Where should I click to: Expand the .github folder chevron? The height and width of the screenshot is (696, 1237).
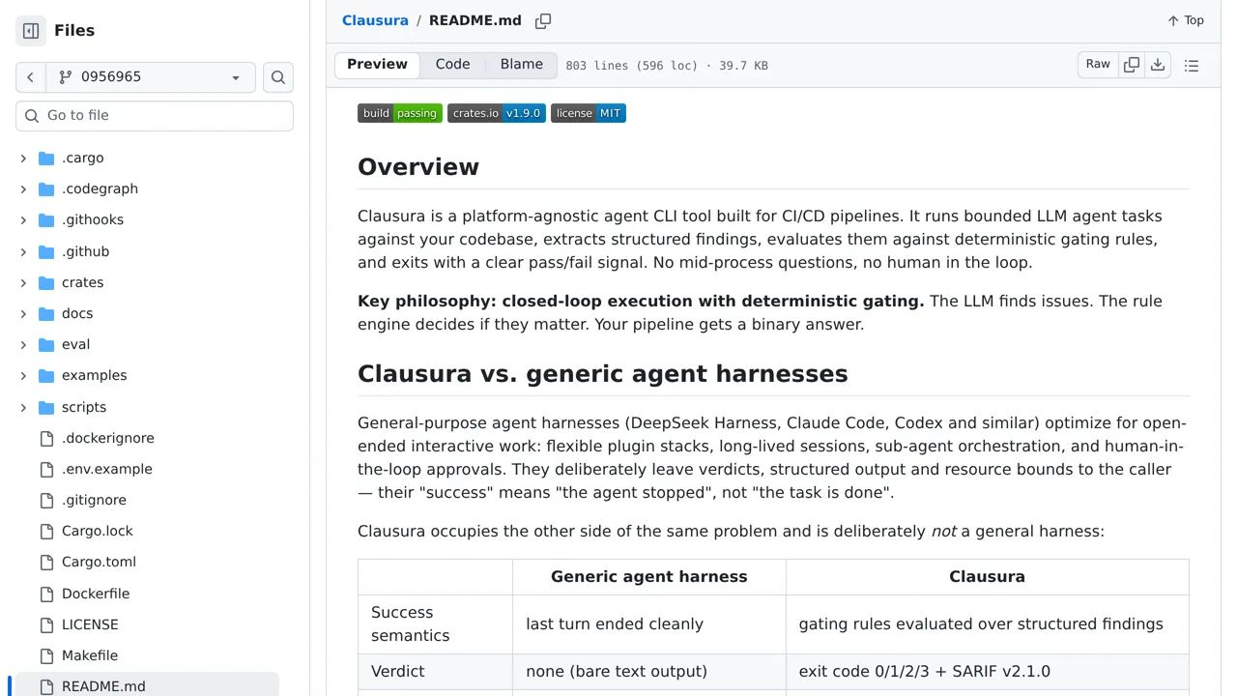(x=23, y=251)
